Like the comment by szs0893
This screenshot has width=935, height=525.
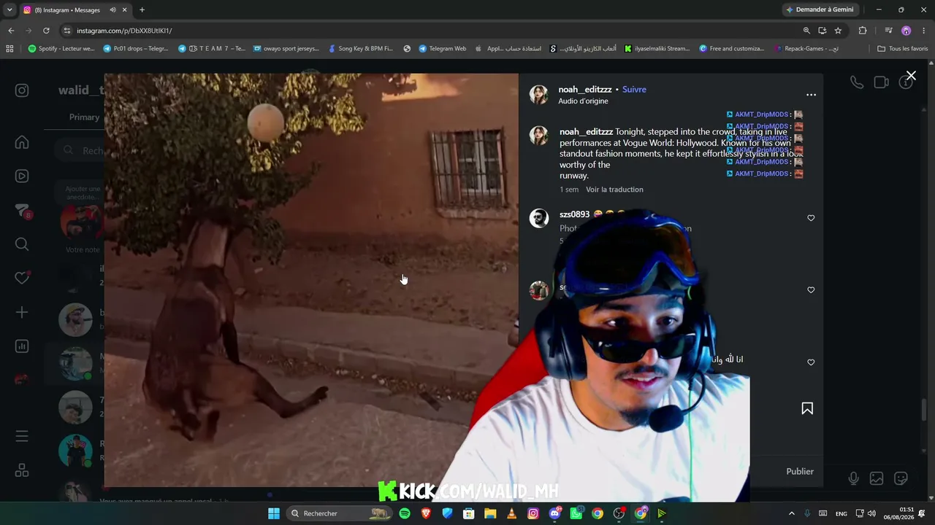[811, 218]
